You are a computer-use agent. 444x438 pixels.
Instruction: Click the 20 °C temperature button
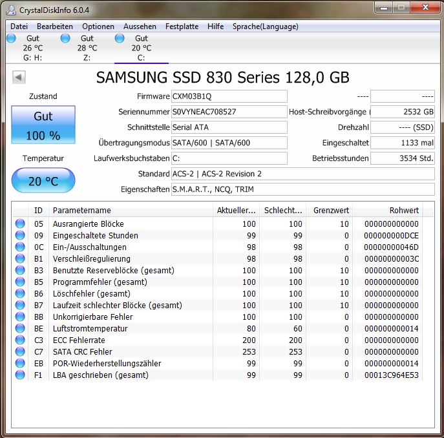[x=43, y=180]
